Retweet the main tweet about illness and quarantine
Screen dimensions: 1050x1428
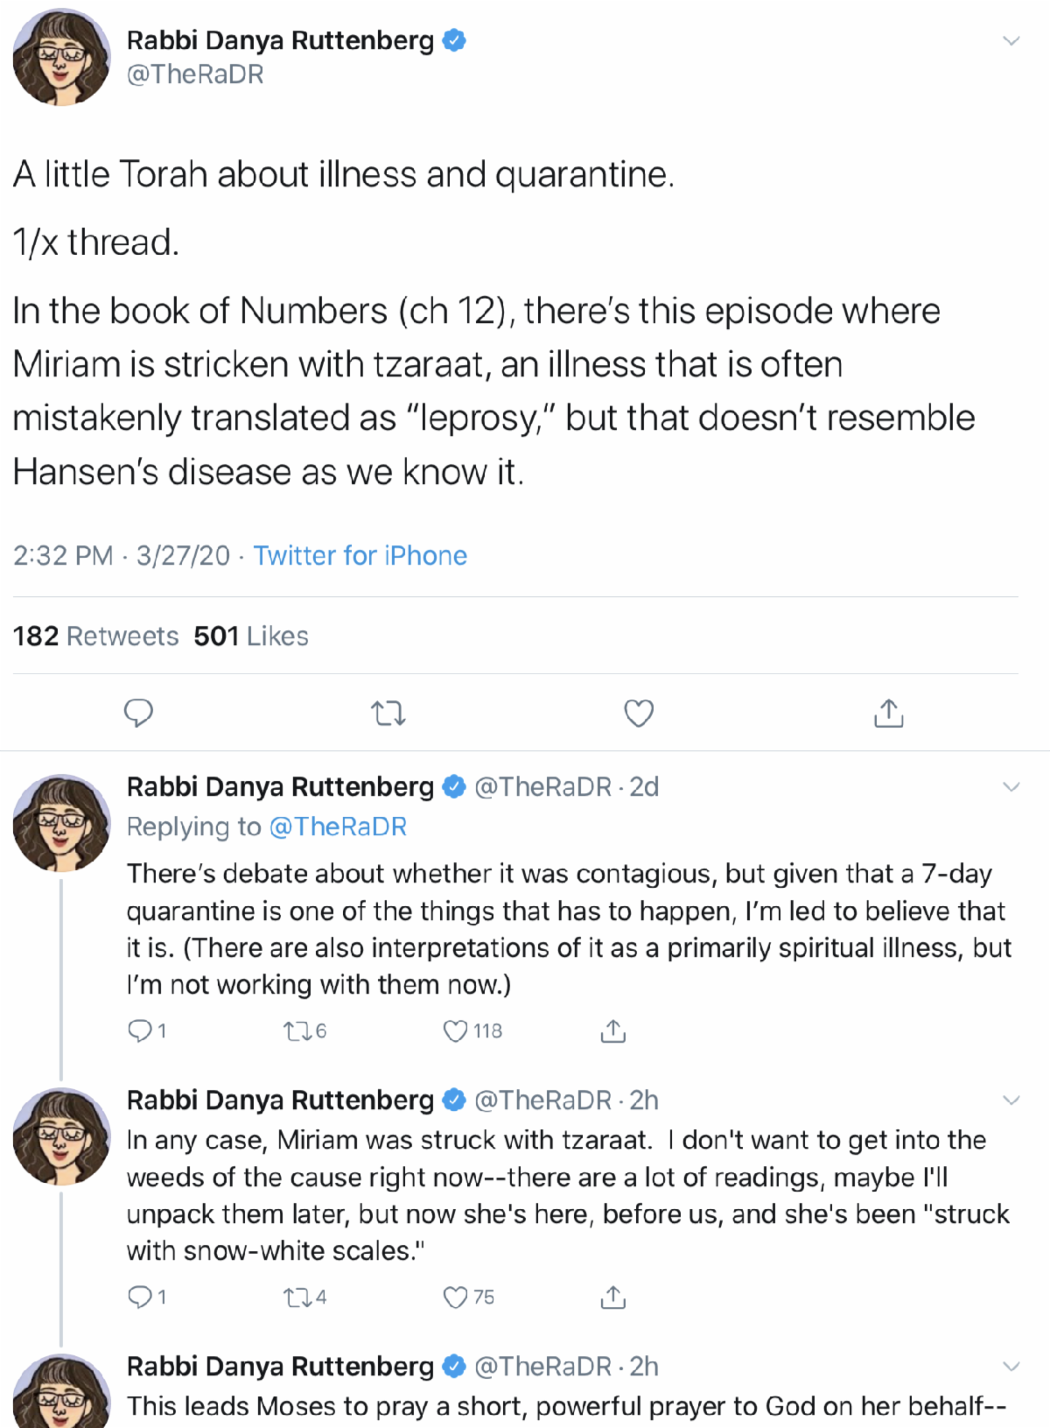(388, 714)
